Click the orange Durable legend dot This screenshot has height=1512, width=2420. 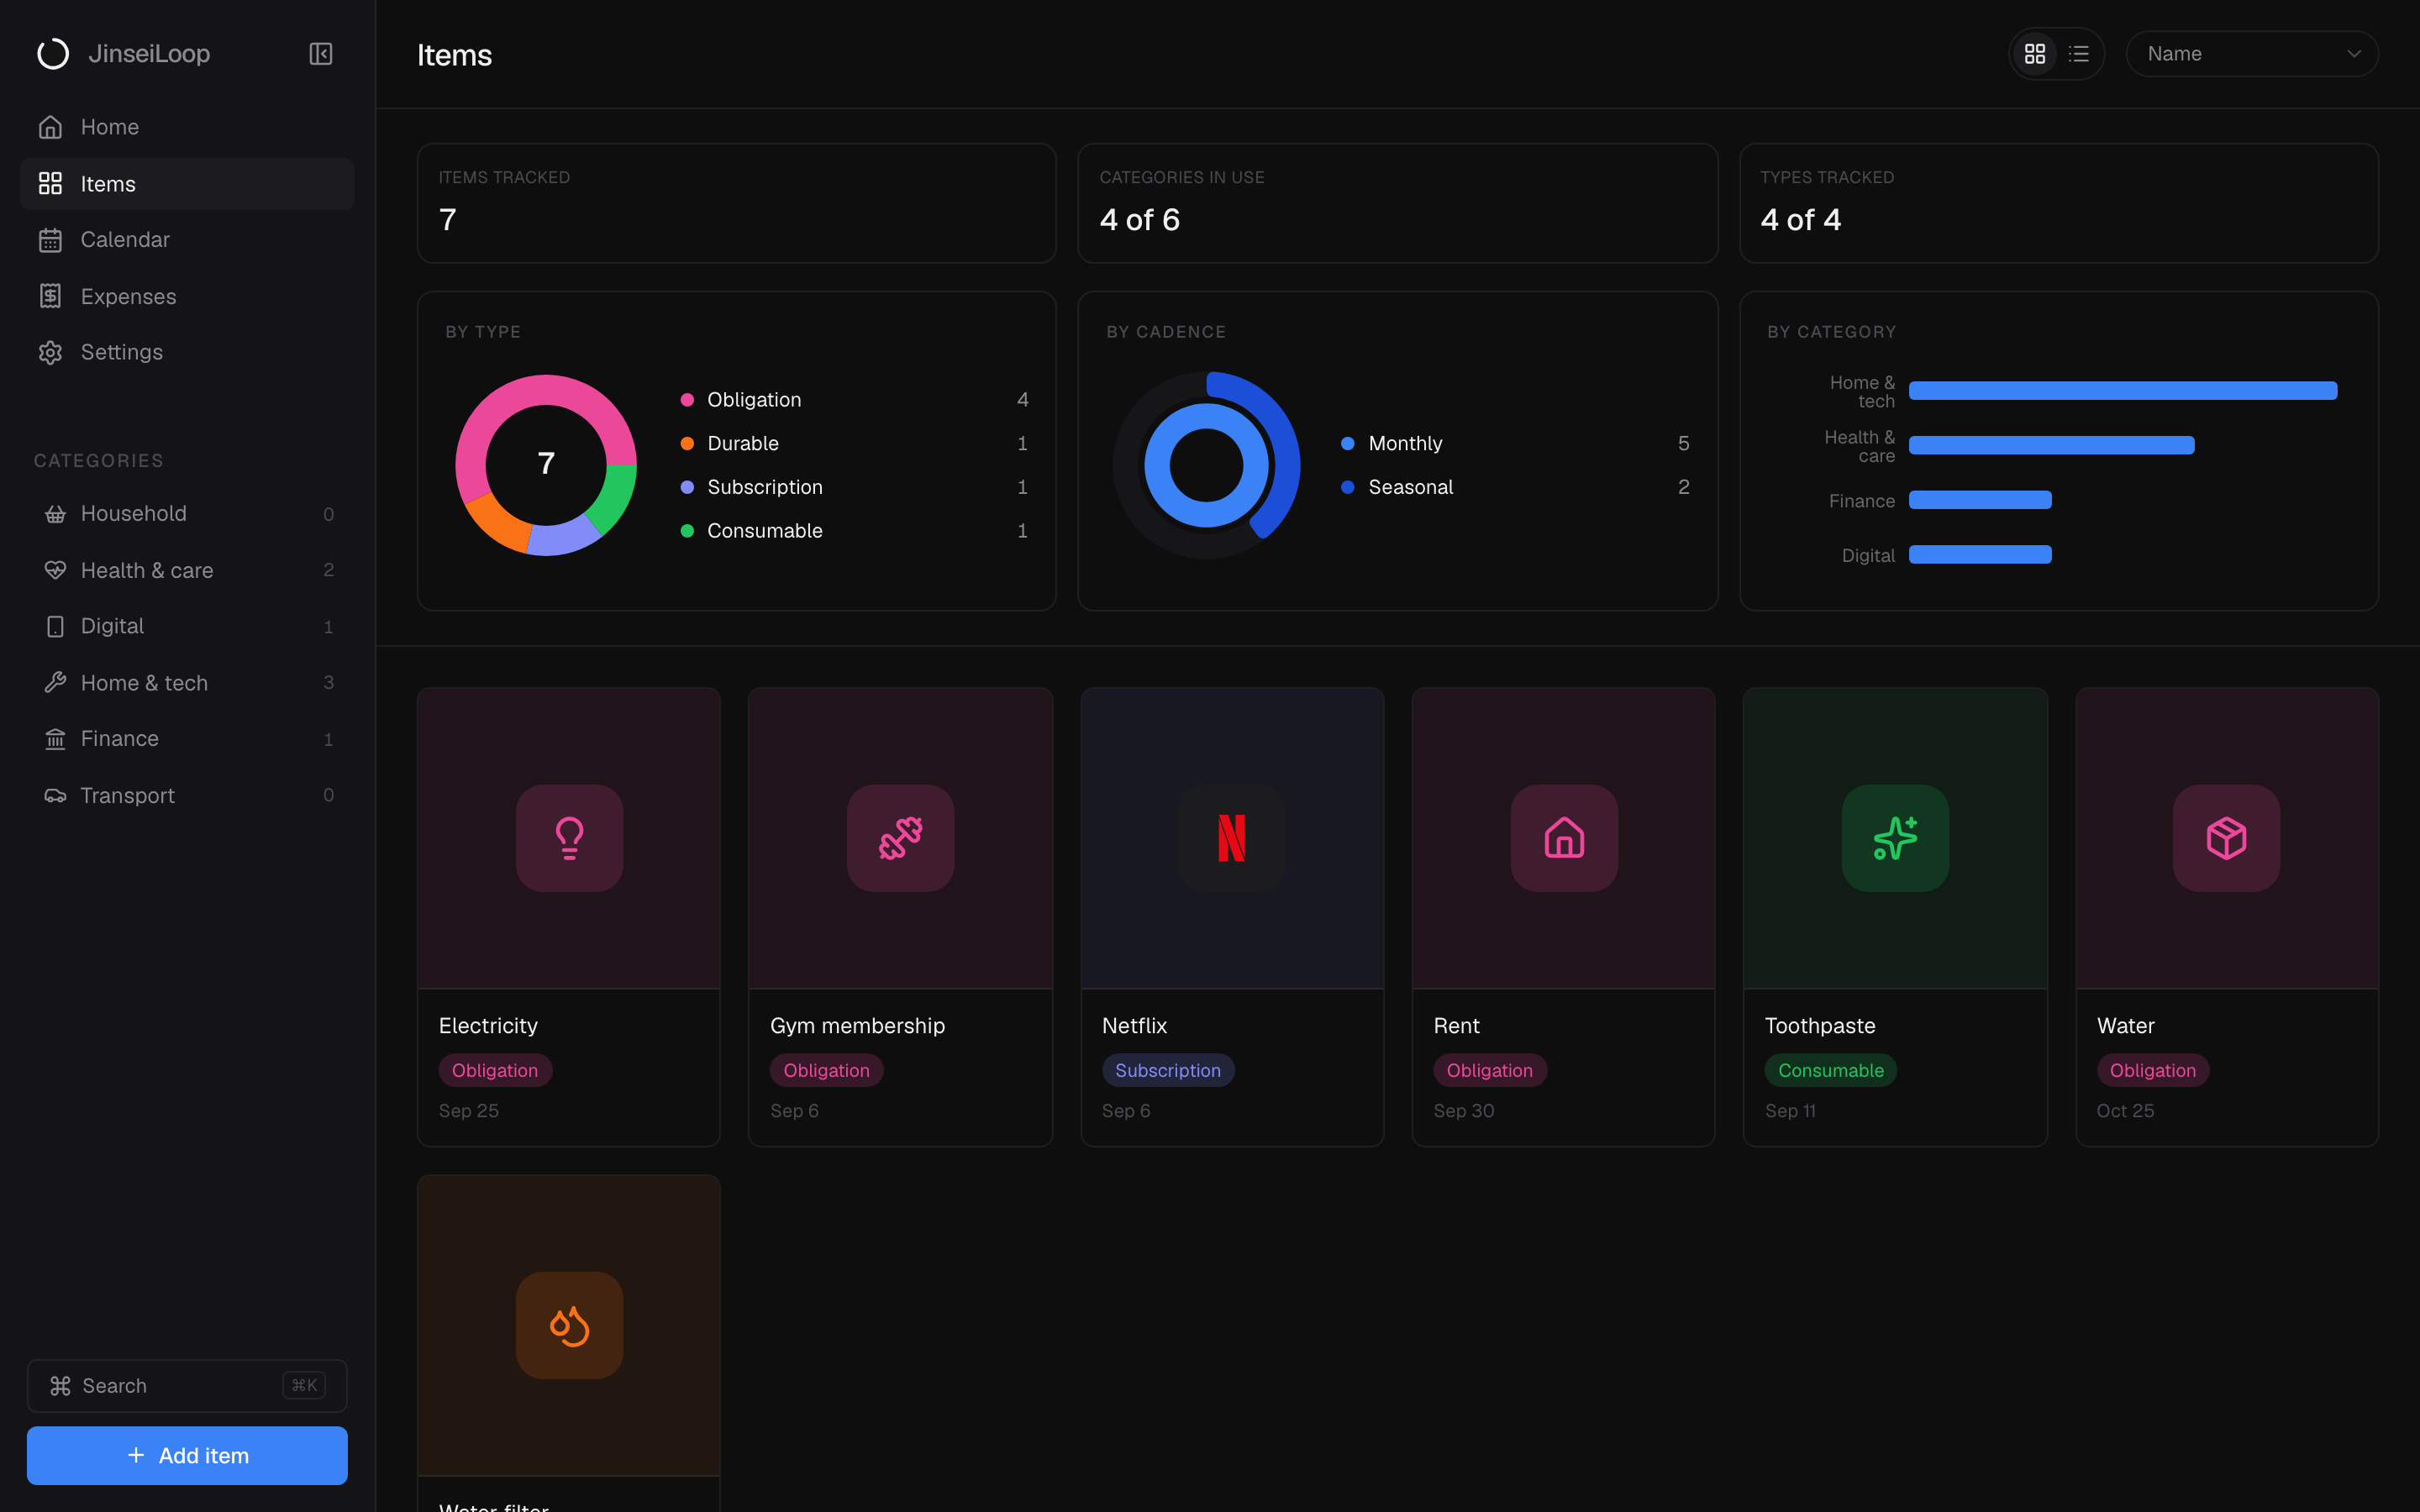coord(687,444)
